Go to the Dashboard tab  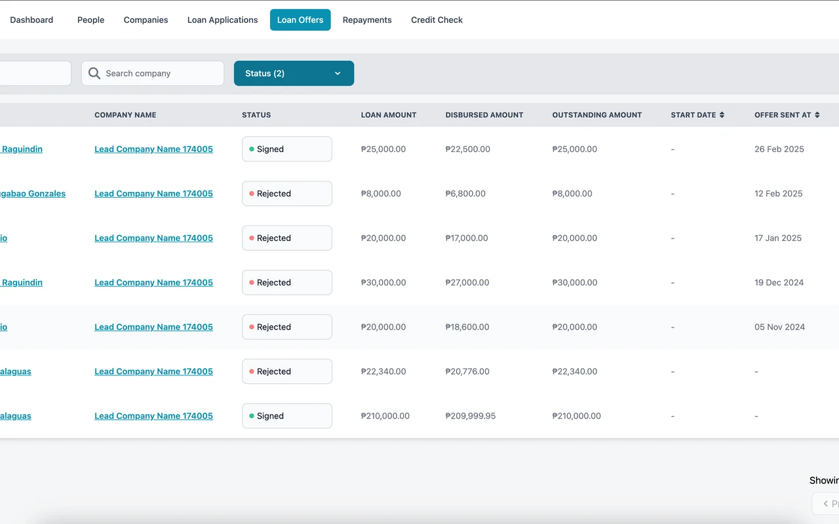pyautogui.click(x=31, y=20)
